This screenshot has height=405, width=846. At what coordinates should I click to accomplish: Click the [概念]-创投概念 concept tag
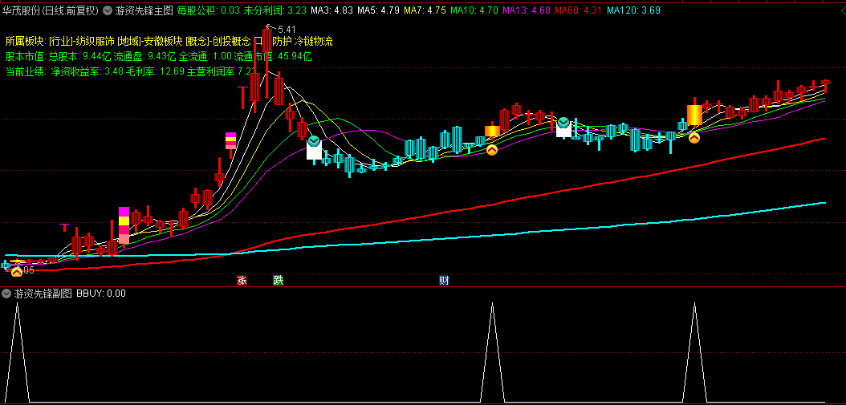(218, 41)
